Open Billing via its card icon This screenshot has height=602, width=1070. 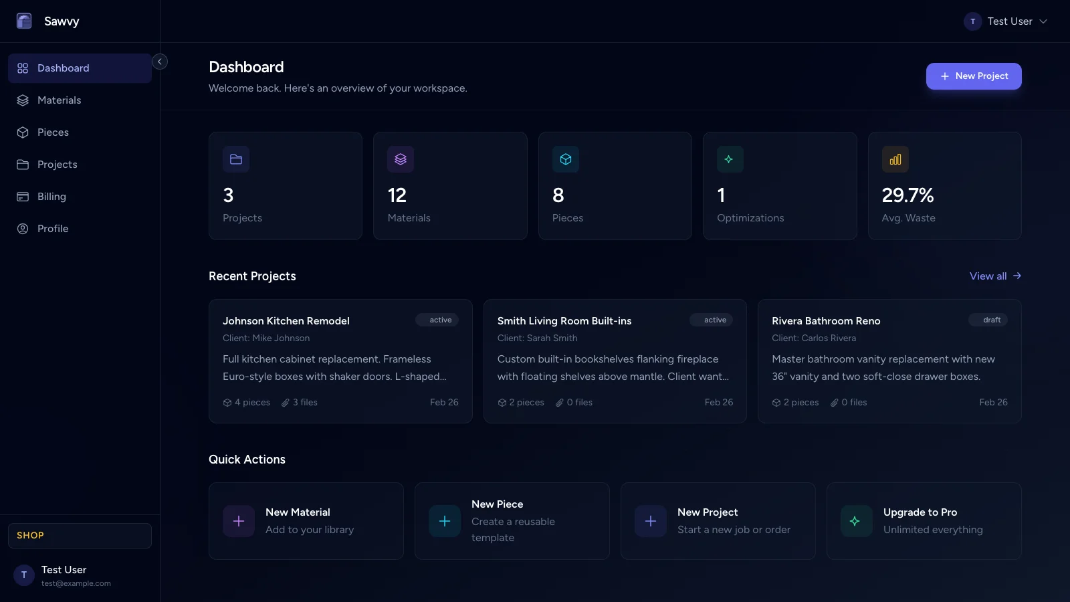click(x=23, y=196)
